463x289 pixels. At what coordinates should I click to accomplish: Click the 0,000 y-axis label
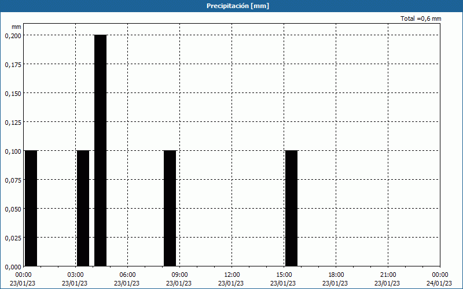13,267
